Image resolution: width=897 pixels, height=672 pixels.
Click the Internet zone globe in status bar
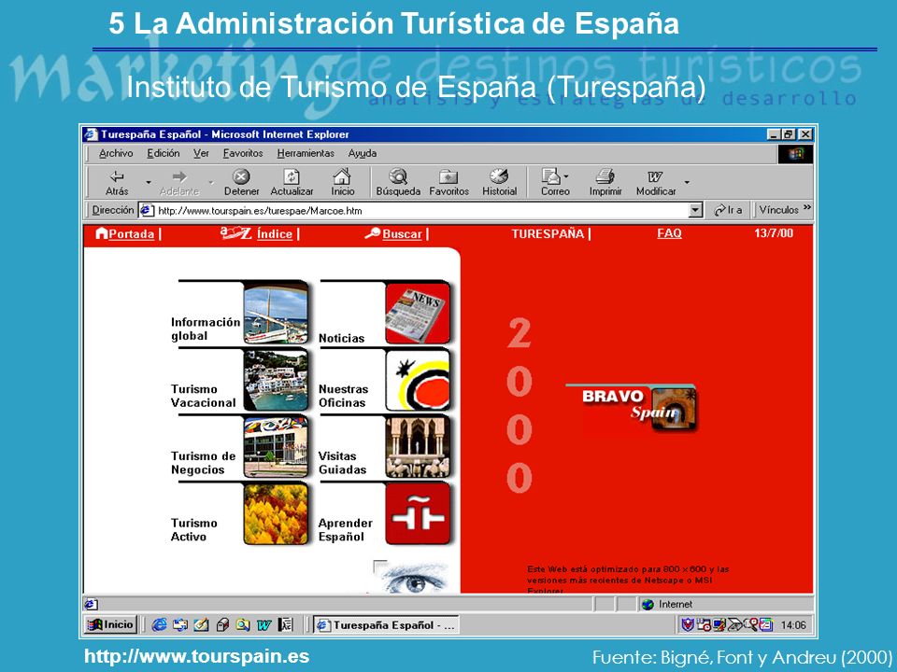point(648,604)
